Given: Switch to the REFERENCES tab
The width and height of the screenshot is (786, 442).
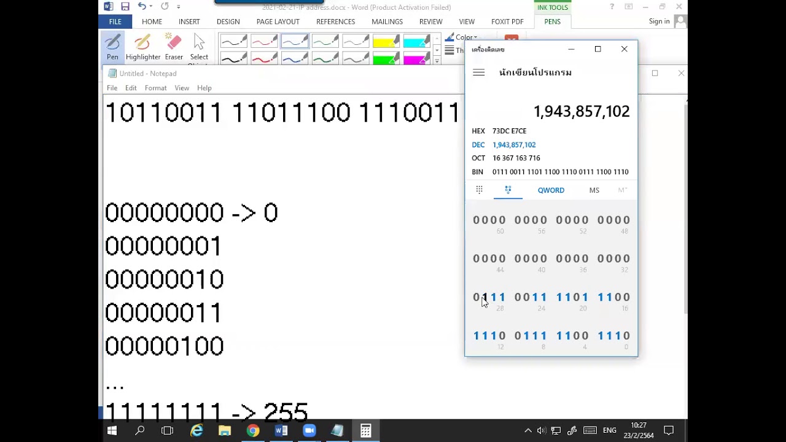Looking at the screenshot, I should point(335,21).
